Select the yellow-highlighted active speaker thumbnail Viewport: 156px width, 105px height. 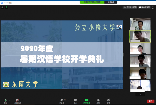[140, 36]
